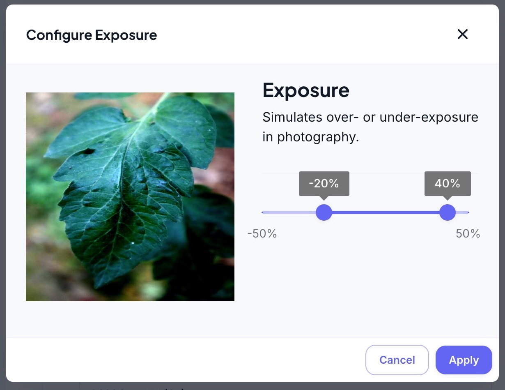Click the right end dot of slider track
Viewport: 505px width, 390px height.
pos(468,212)
